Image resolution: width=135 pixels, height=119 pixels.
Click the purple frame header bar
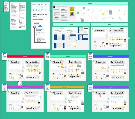111,87
